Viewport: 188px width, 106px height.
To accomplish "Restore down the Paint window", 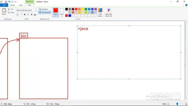I will pyautogui.click(x=177, y=1).
